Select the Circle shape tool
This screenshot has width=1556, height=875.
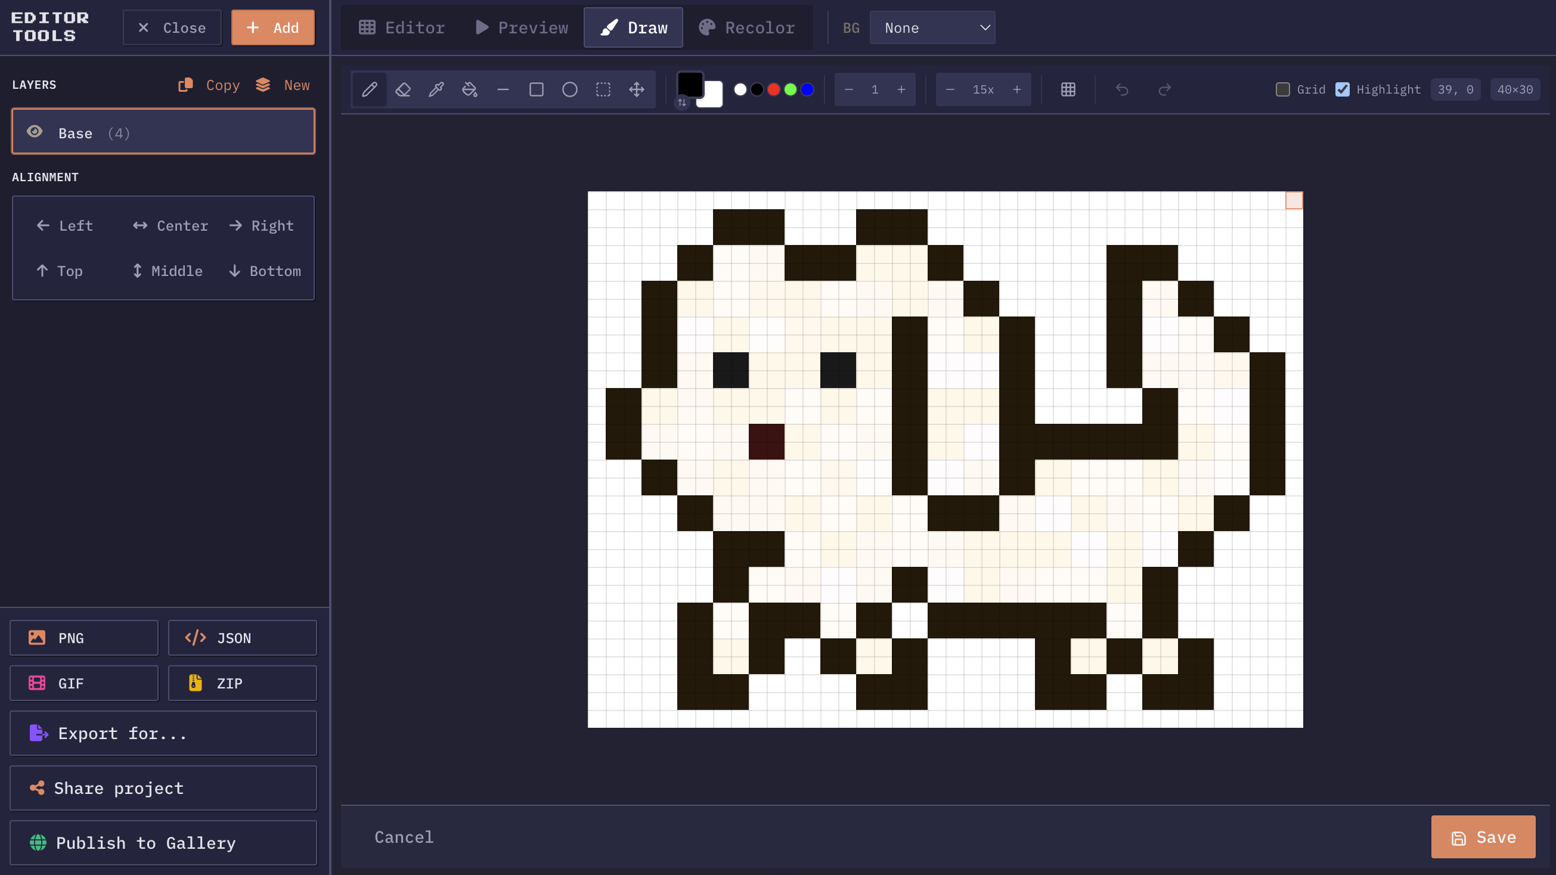pyautogui.click(x=569, y=89)
